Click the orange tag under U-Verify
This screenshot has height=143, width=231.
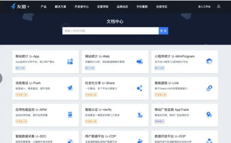click(x=91, y=121)
